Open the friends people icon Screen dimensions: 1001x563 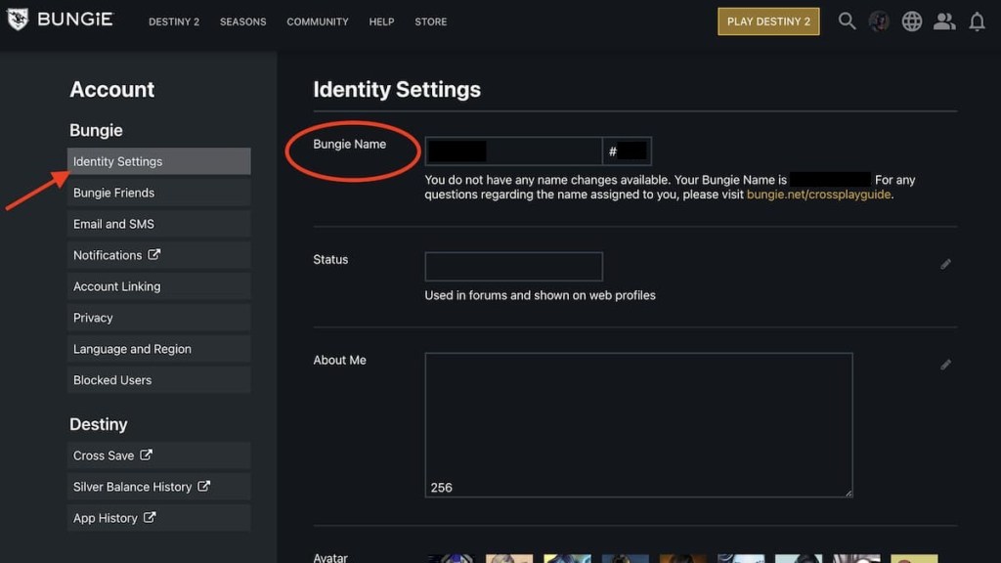click(944, 22)
